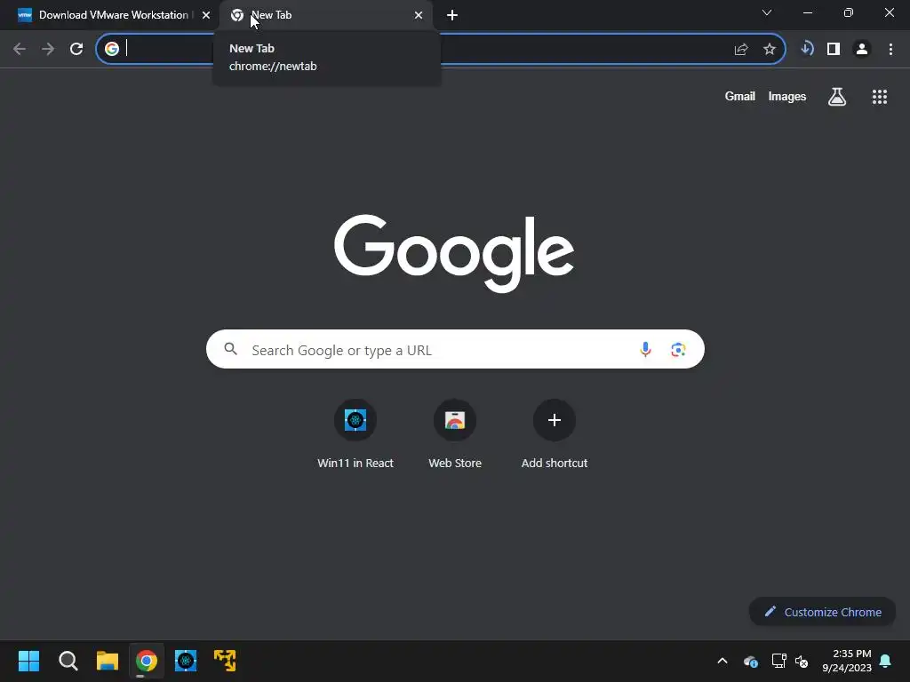The width and height of the screenshot is (910, 682).
Task: Close the Download VMware Workstation tab
Action: click(206, 15)
